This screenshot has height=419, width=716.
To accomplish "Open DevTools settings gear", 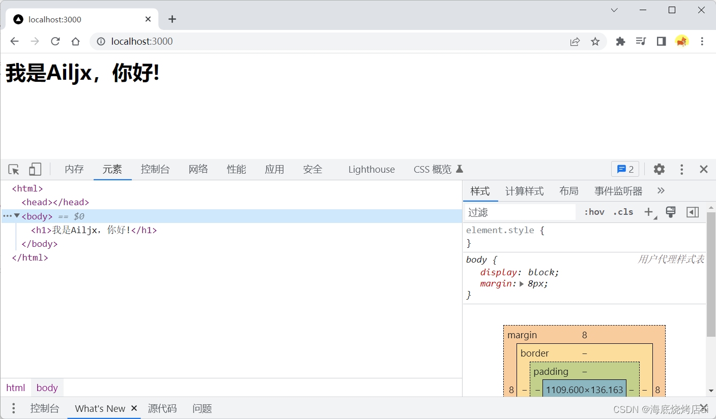I will click(x=659, y=169).
